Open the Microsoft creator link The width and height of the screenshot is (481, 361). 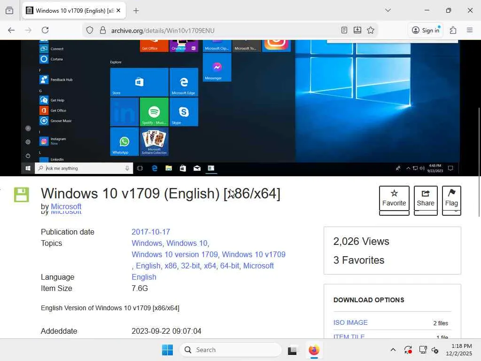(x=66, y=206)
